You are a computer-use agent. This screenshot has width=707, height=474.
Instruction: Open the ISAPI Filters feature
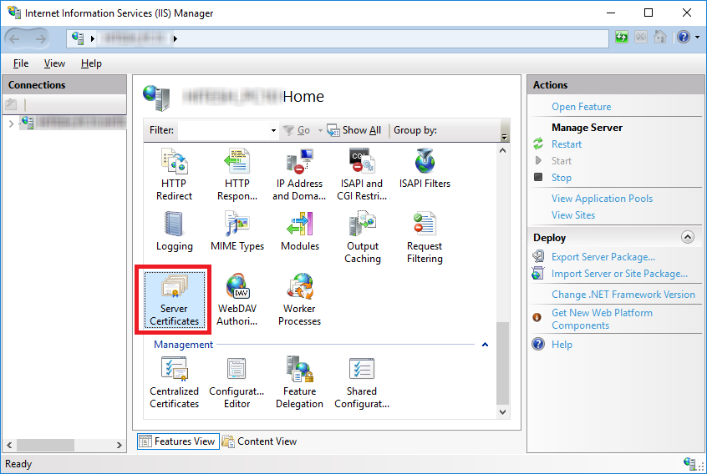(425, 169)
